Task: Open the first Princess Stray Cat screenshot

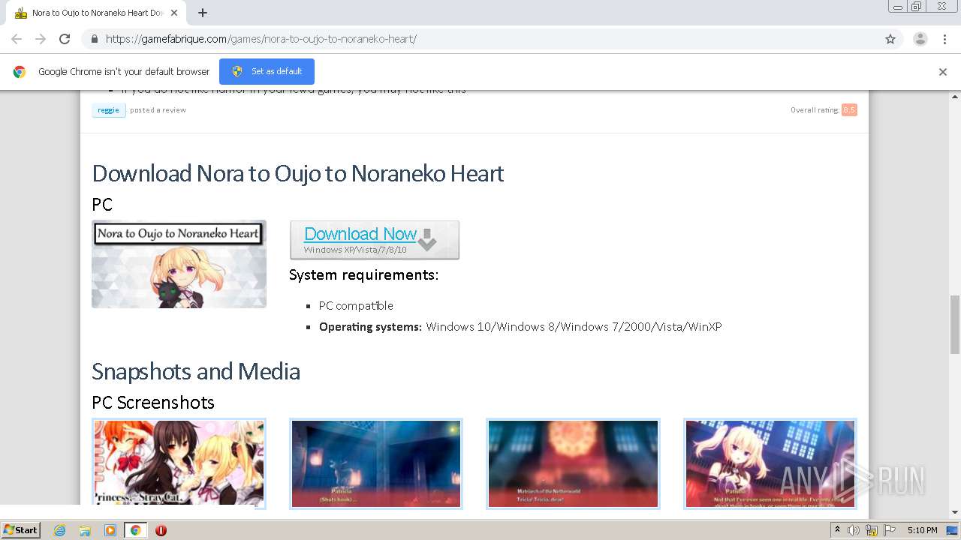Action: (179, 463)
